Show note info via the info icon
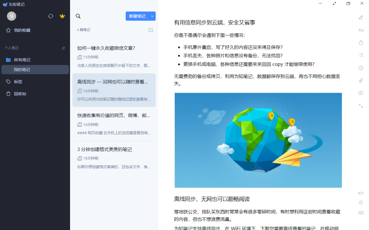Viewport: 369px width, 230px height. click(x=361, y=67)
